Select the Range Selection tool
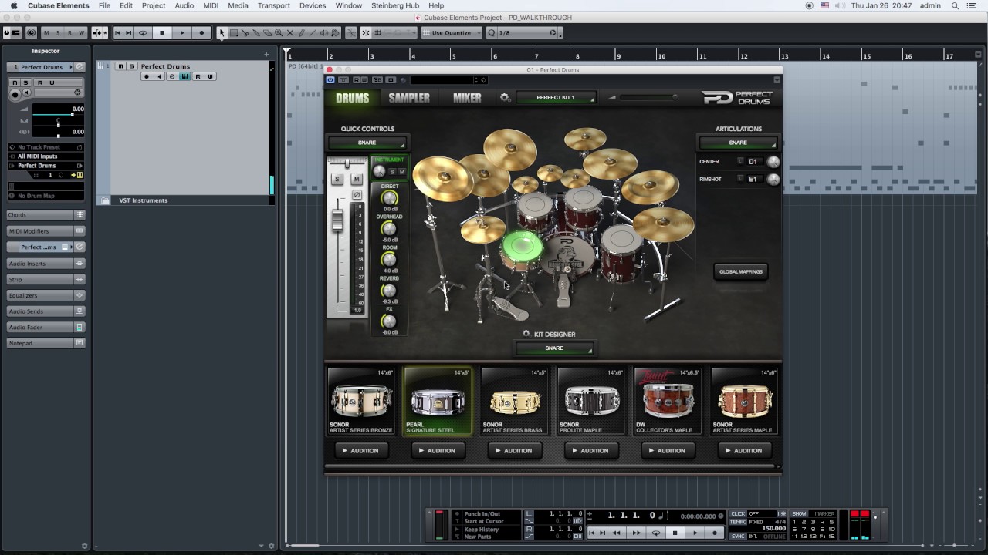 pos(234,33)
